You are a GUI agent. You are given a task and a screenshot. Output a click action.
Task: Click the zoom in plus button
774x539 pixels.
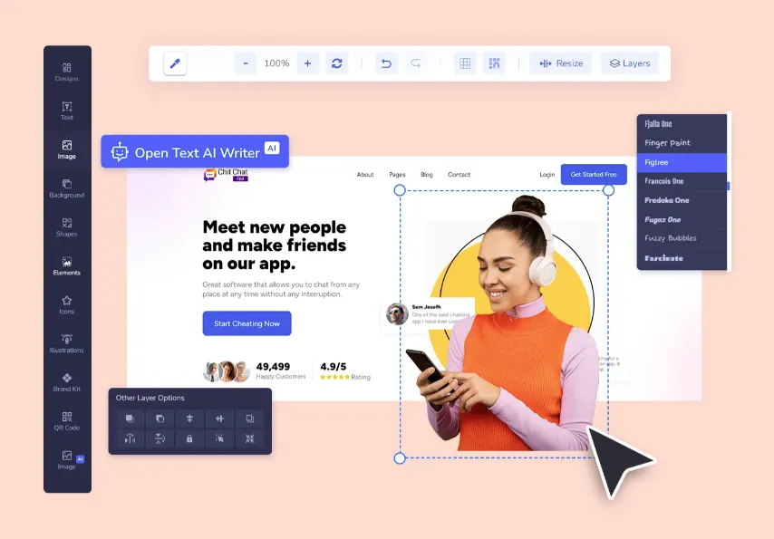307,63
